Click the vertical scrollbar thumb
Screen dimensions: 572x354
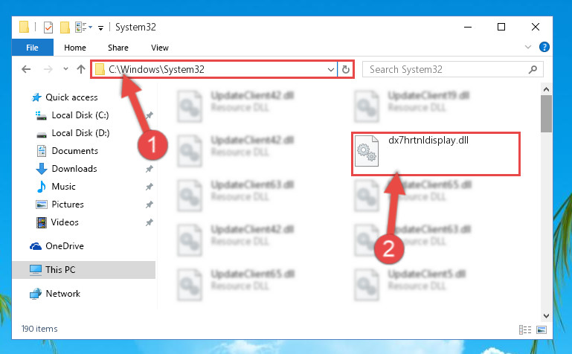click(x=546, y=114)
